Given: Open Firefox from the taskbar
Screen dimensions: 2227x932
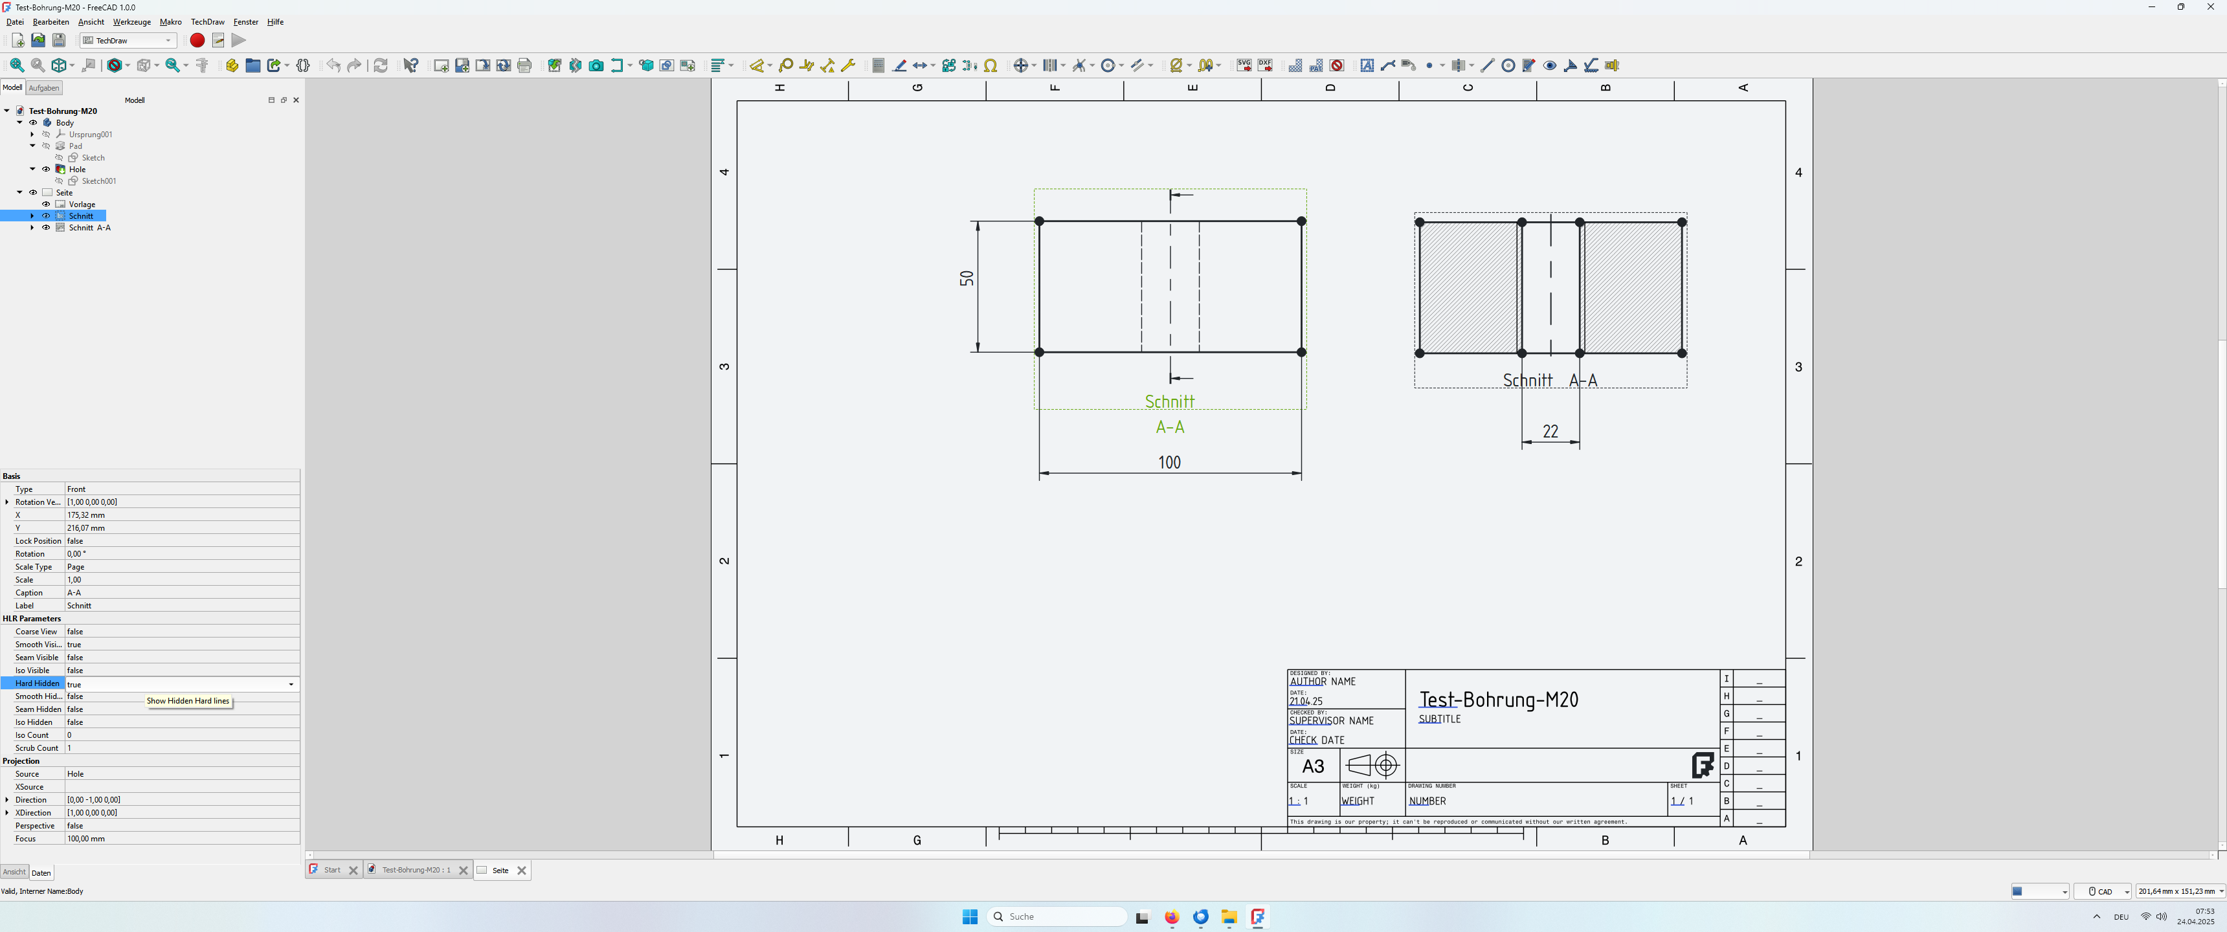Looking at the screenshot, I should (x=1171, y=916).
